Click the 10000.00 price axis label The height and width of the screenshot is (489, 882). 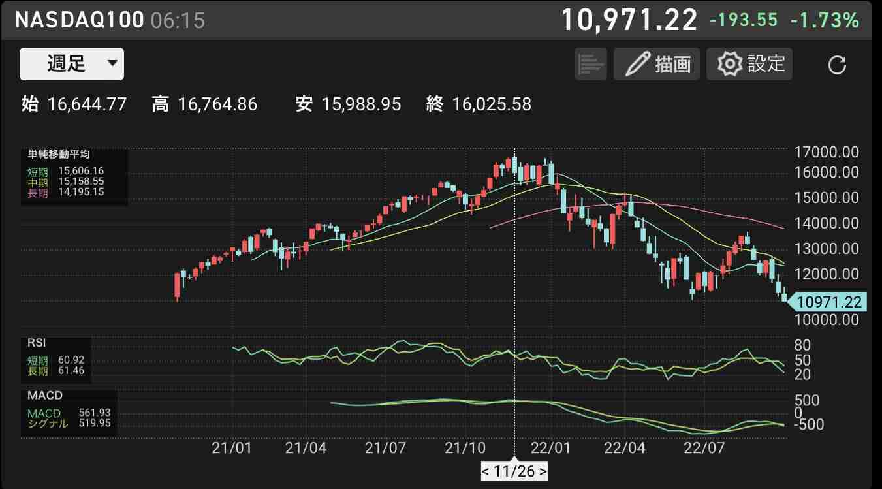click(827, 320)
